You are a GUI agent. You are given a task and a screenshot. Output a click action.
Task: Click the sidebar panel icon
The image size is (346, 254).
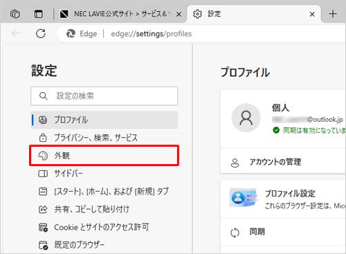tap(43, 174)
